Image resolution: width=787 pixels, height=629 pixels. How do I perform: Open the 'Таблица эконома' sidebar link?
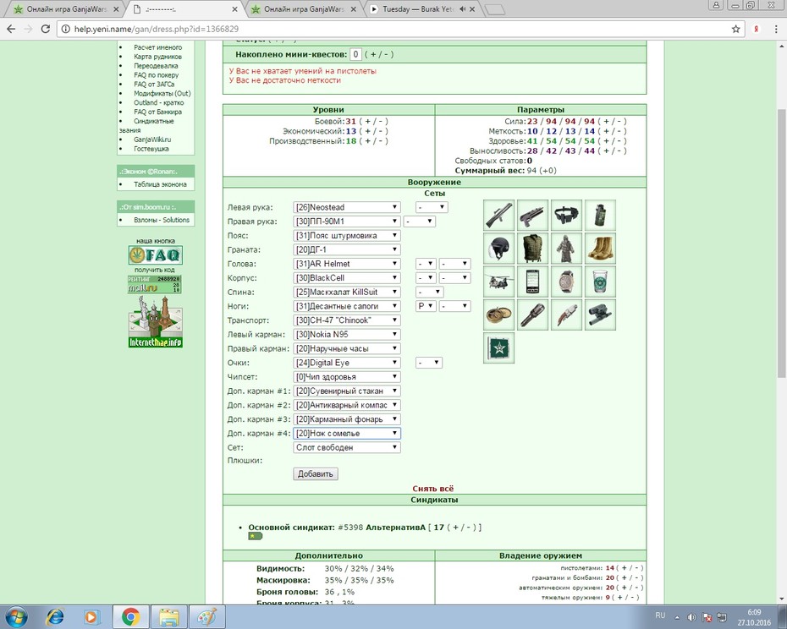coord(160,184)
